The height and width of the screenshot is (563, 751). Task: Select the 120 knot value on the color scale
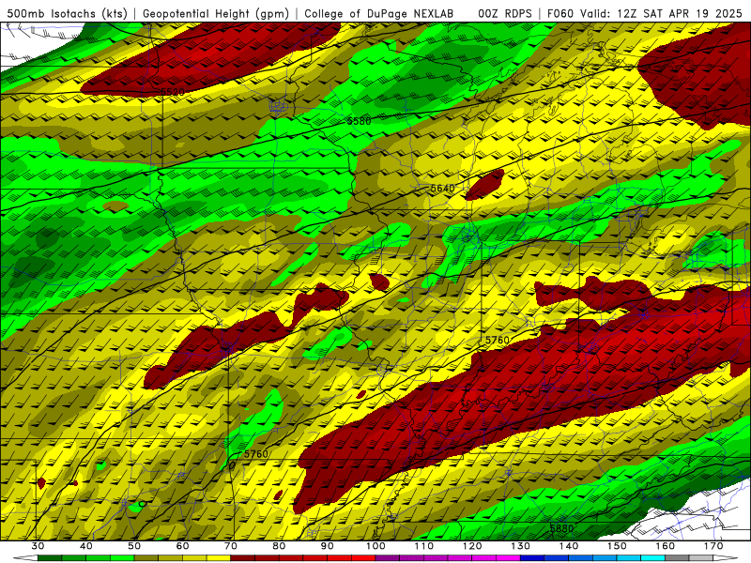pos(472,546)
